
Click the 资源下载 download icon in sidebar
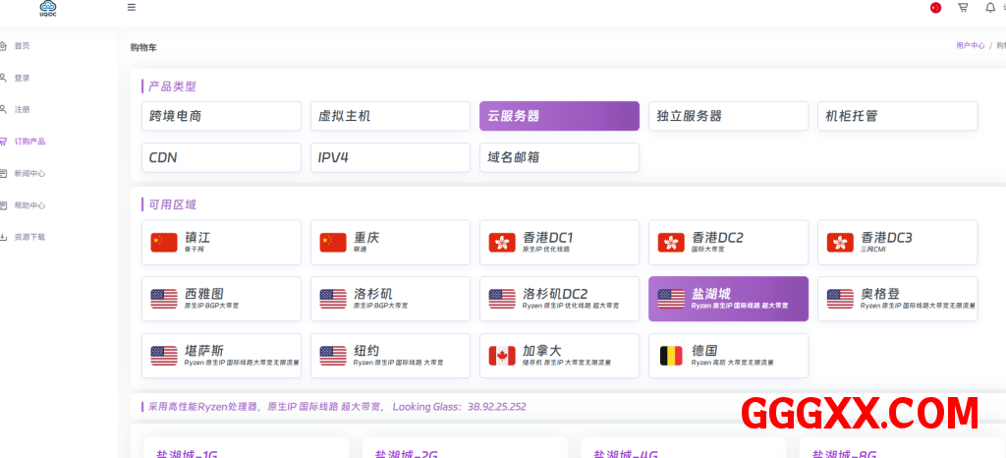(4, 237)
